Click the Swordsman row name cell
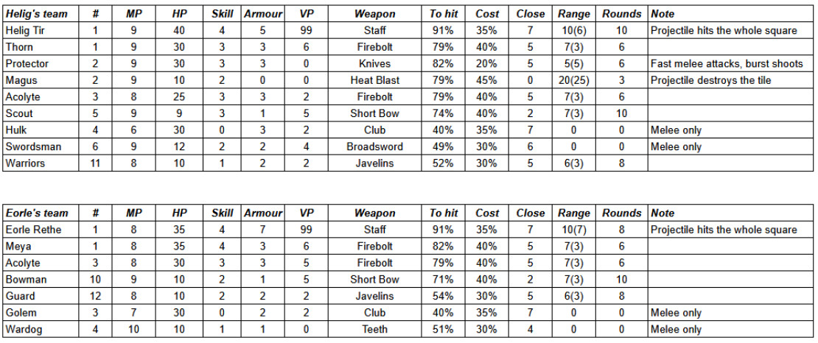The image size is (818, 343). pos(41,146)
